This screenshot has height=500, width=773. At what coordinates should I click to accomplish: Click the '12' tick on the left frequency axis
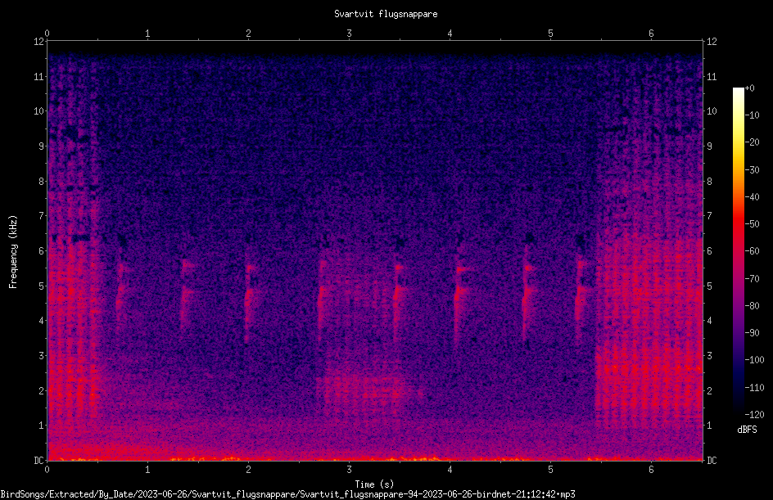click(x=38, y=42)
